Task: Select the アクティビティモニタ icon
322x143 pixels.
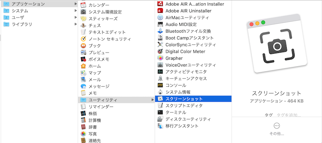Action: (160, 72)
